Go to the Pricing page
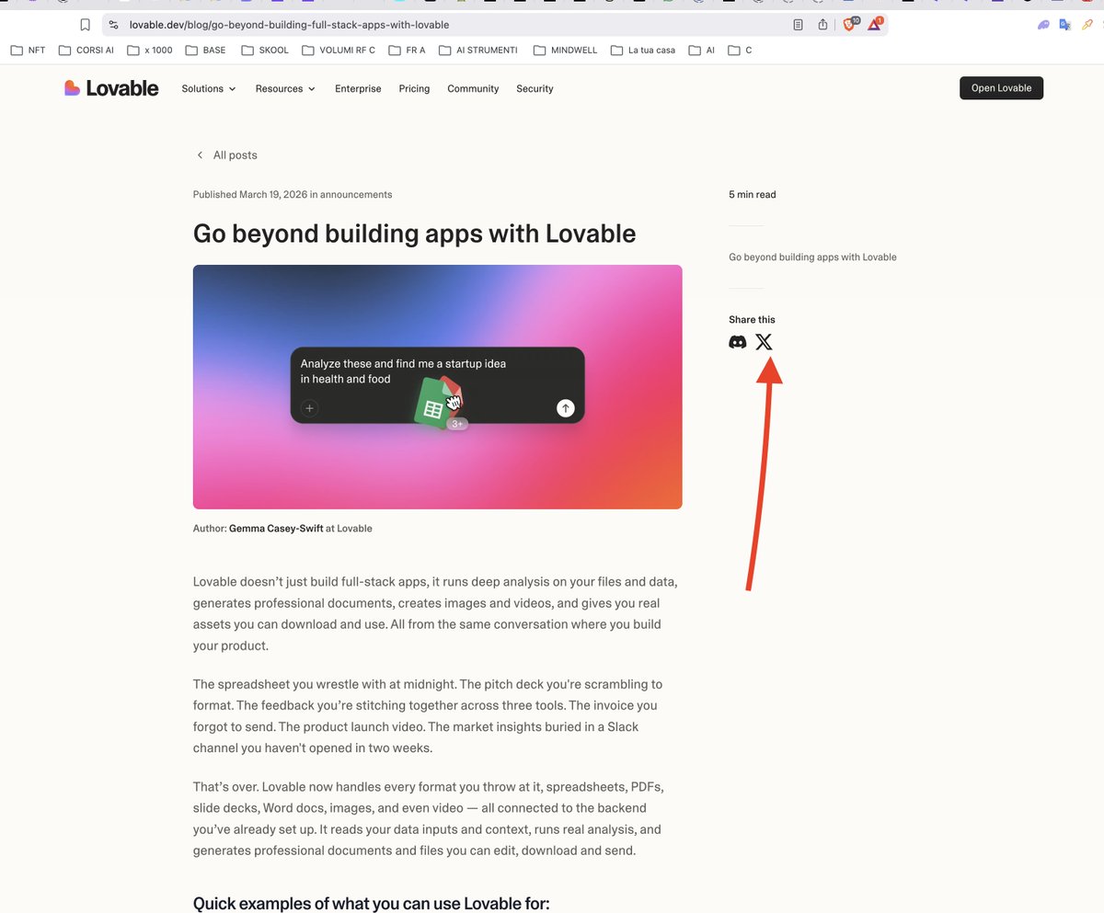Viewport: 1104px width, 913px height. tap(414, 89)
